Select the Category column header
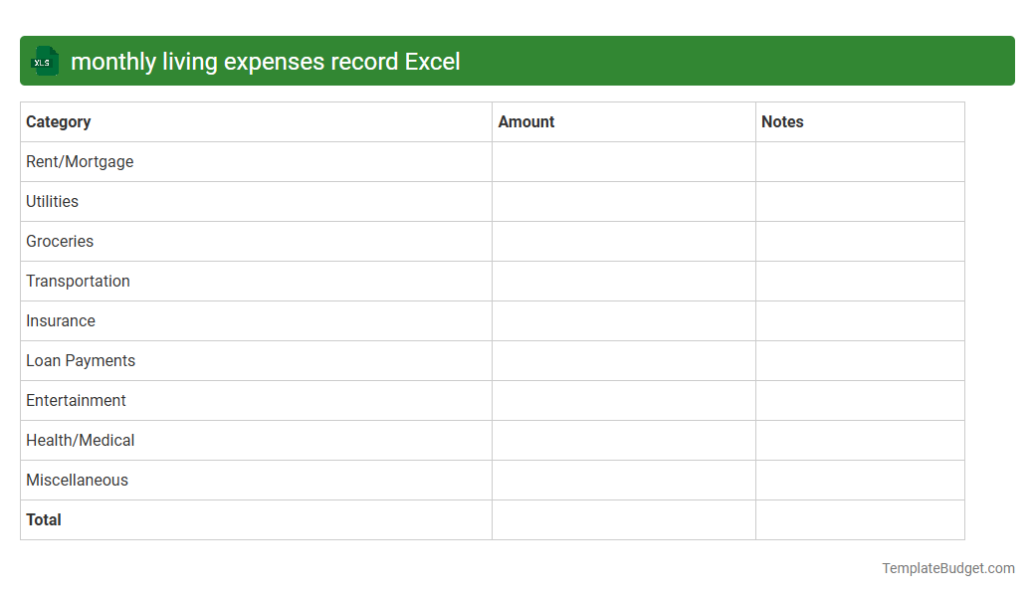 (x=59, y=121)
